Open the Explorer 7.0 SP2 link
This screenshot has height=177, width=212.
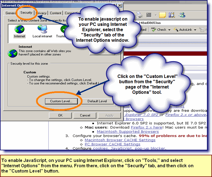pyautogui.click(x=141, y=115)
